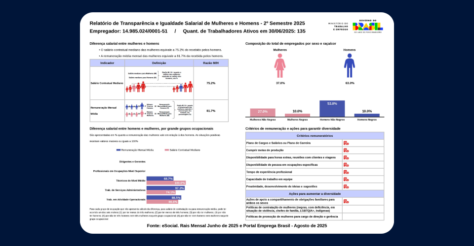474x246 pixels.
Task: Click the pink Mulheres figure icon
Action: [x=280, y=65]
